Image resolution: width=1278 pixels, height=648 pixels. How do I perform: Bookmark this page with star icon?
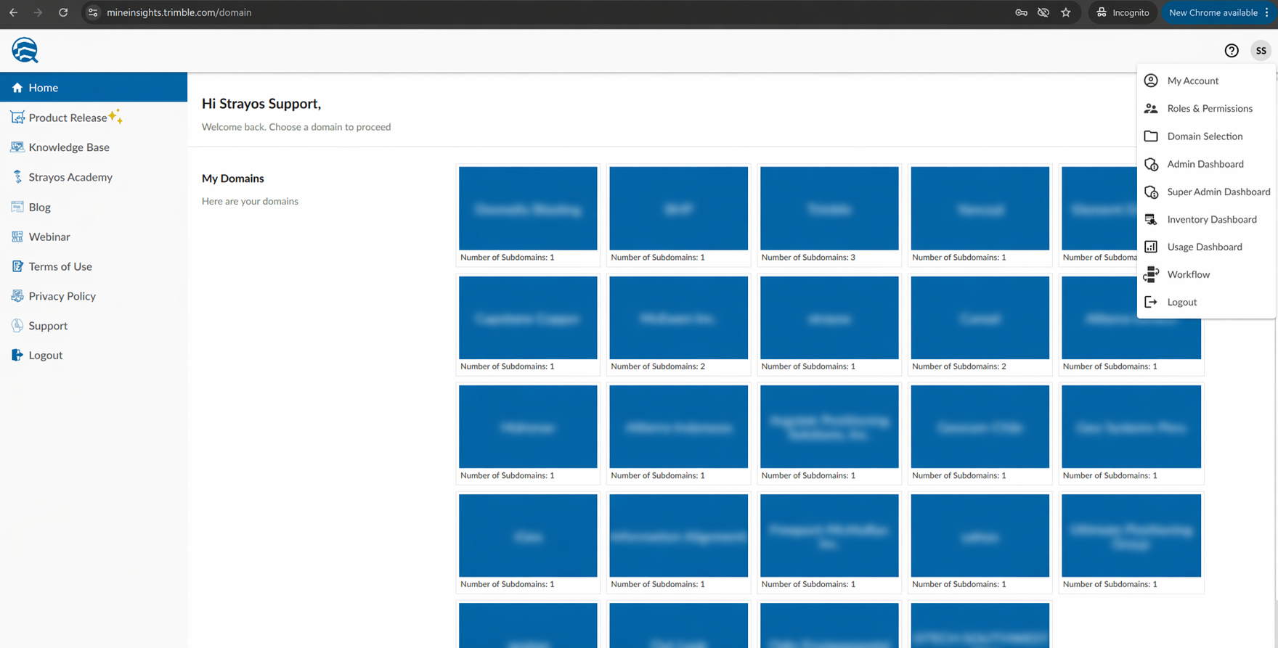(x=1065, y=12)
